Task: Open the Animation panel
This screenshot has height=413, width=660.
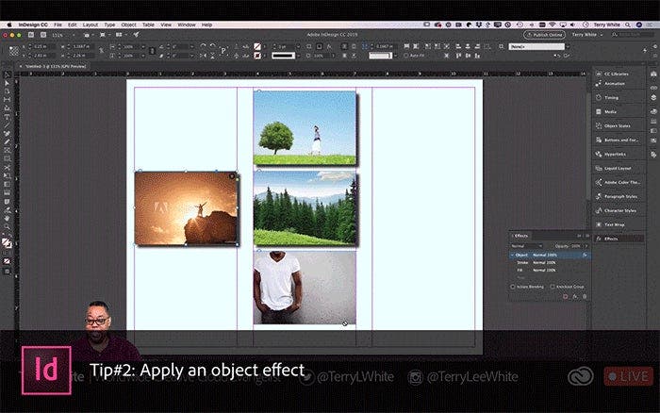Action: (617, 83)
